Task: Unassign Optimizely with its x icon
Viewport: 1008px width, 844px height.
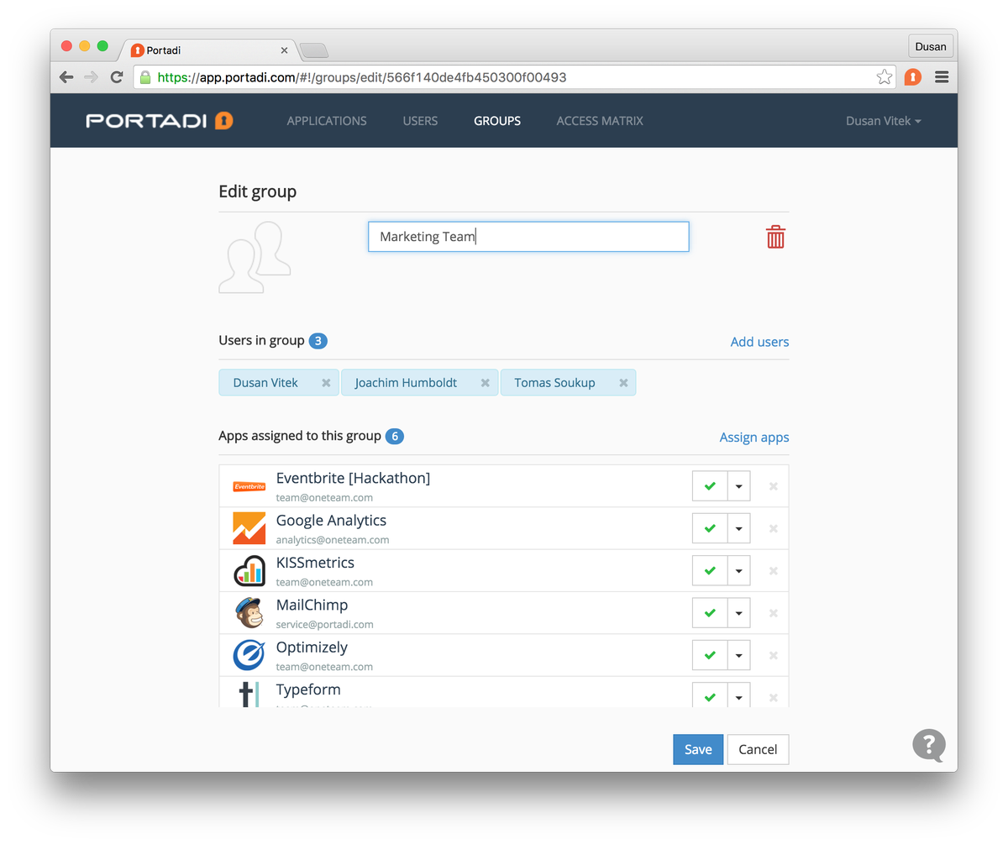Action: point(774,655)
